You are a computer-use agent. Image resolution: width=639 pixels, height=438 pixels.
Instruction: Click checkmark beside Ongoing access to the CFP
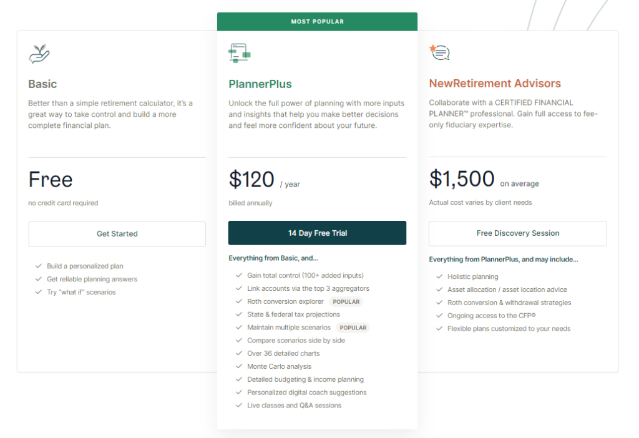[439, 316]
